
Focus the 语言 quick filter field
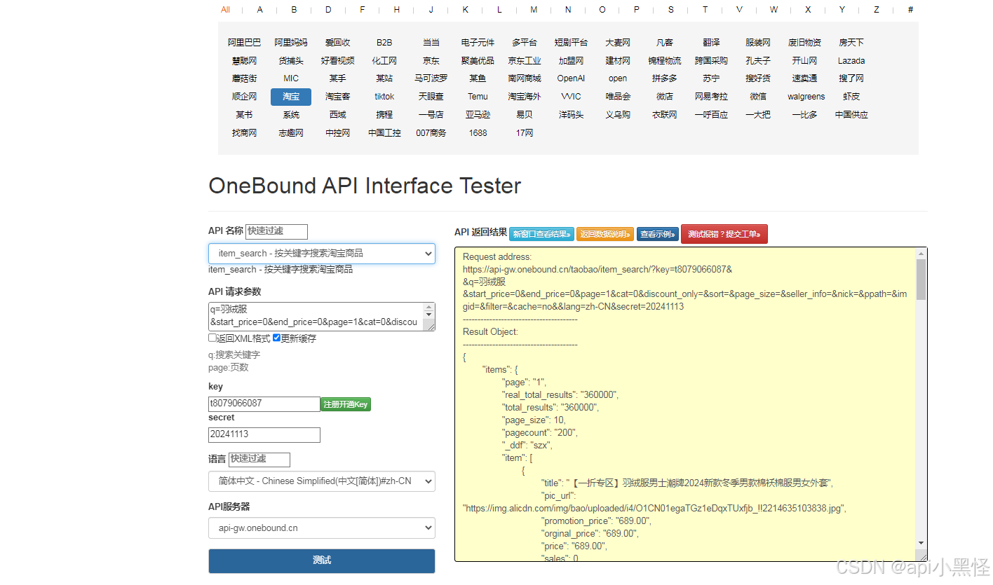[259, 459]
